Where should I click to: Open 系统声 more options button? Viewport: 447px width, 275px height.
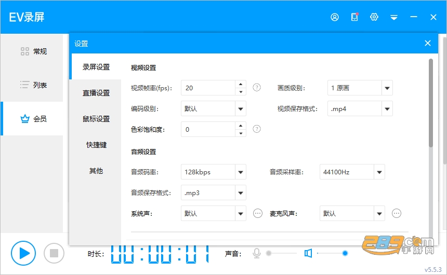click(258, 213)
